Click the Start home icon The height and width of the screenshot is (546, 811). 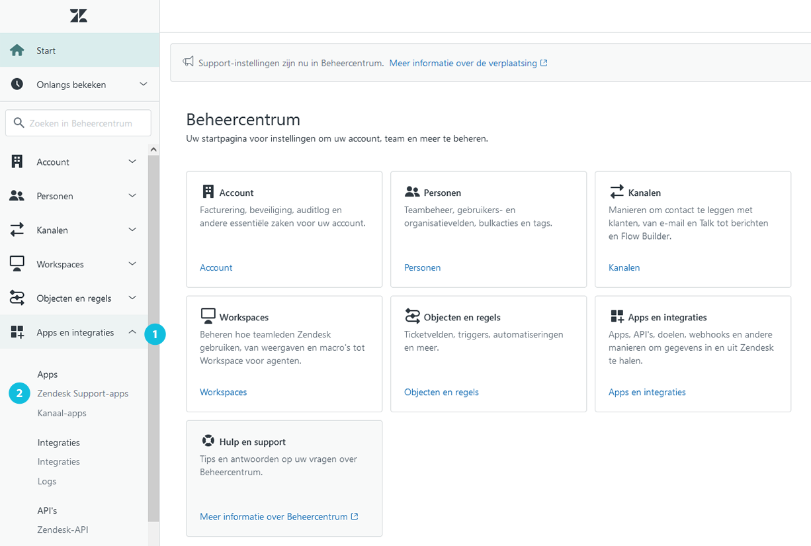17,50
